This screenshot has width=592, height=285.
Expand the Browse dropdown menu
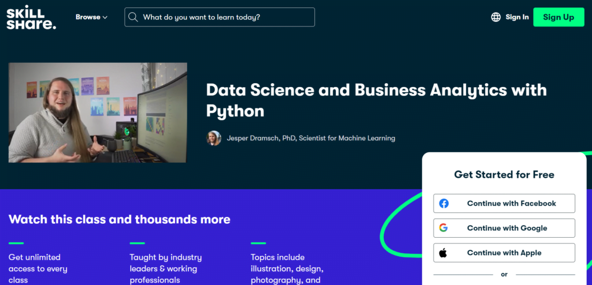click(x=91, y=17)
